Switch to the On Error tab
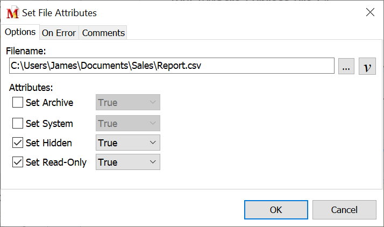The height and width of the screenshot is (227, 384). tap(59, 33)
